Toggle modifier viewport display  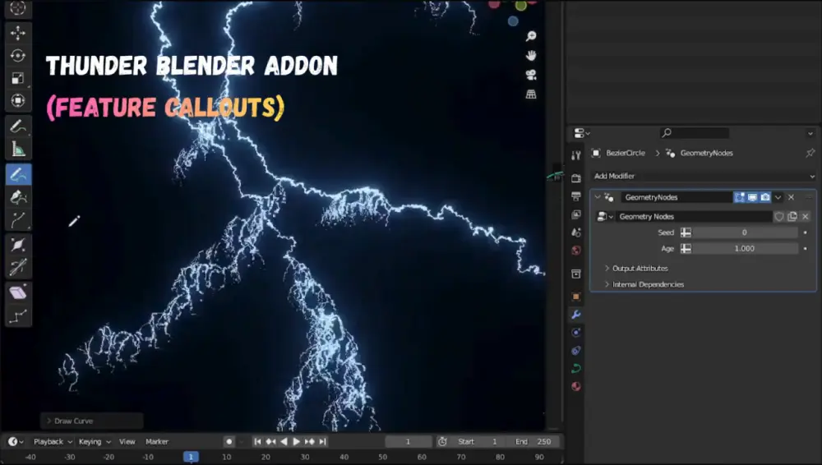(x=752, y=197)
